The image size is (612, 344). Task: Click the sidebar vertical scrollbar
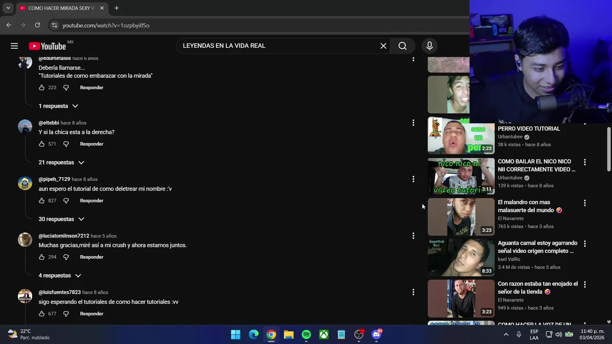click(609, 149)
